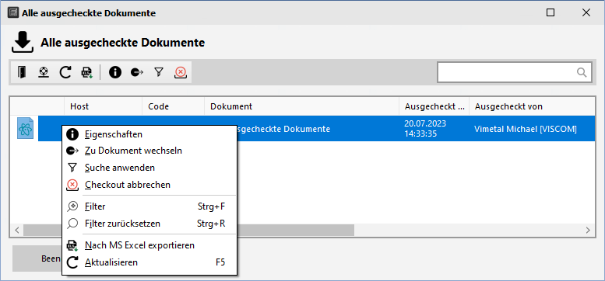
Task: Select Zu Dokument wechseln menu entry
Action: tap(149, 151)
